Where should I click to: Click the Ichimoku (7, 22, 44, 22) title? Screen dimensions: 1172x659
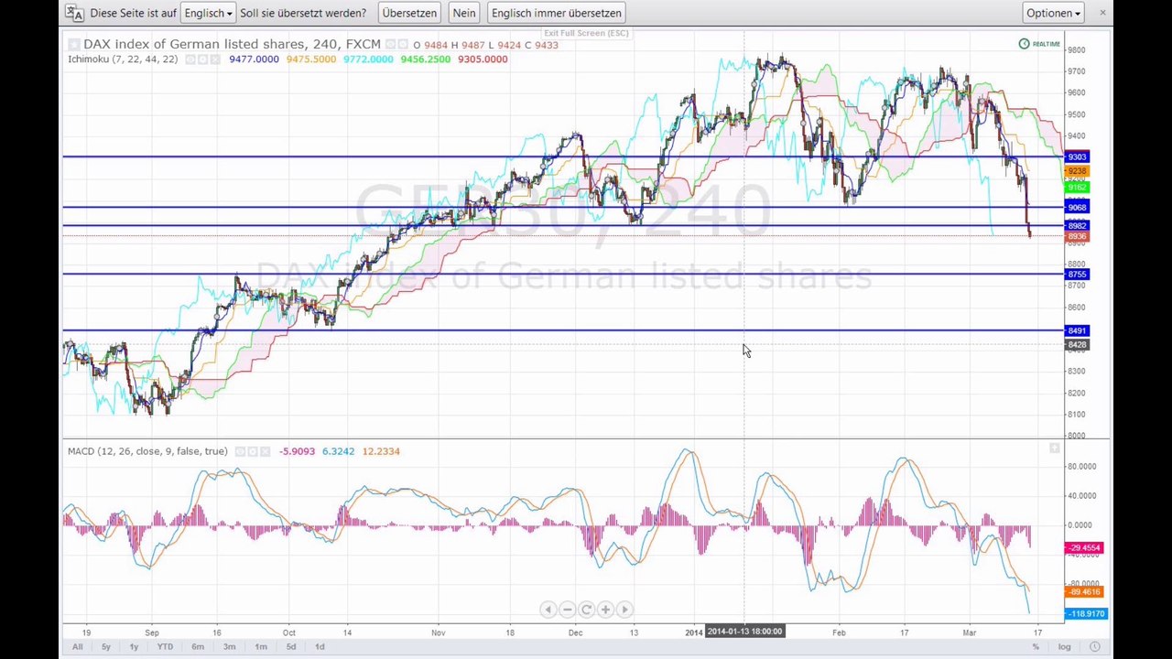click(123, 59)
